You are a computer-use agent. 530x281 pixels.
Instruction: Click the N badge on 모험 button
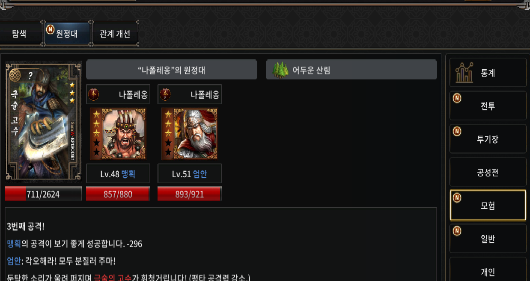[x=457, y=198]
